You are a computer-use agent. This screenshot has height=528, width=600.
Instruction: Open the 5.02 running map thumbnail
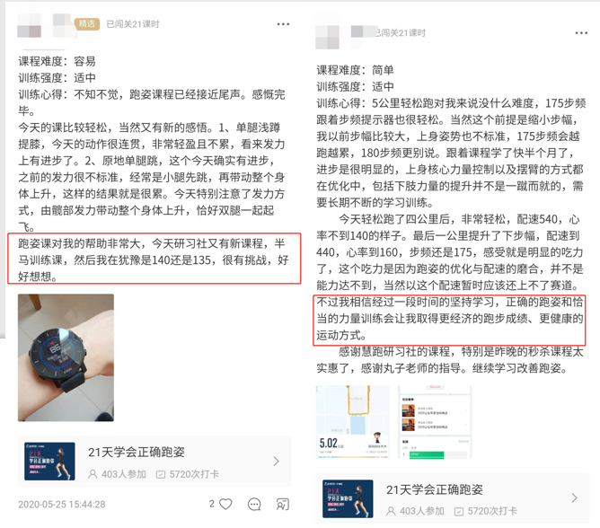click(352, 422)
